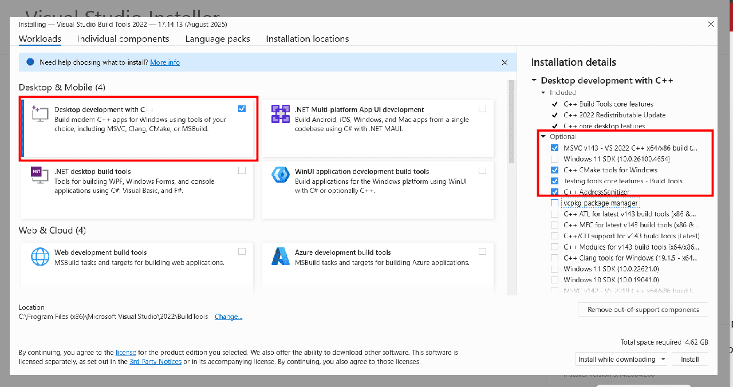733x387 pixels.
Task: Click C++ core desktop features text
Action: (604, 126)
